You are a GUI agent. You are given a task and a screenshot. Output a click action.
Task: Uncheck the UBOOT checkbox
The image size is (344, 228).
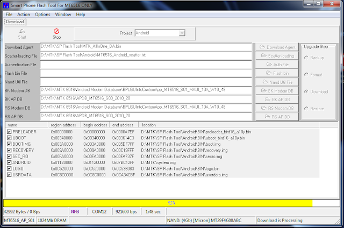(x=9, y=138)
